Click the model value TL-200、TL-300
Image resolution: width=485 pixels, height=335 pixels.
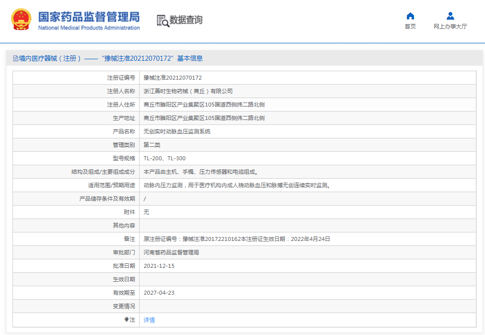pos(164,158)
